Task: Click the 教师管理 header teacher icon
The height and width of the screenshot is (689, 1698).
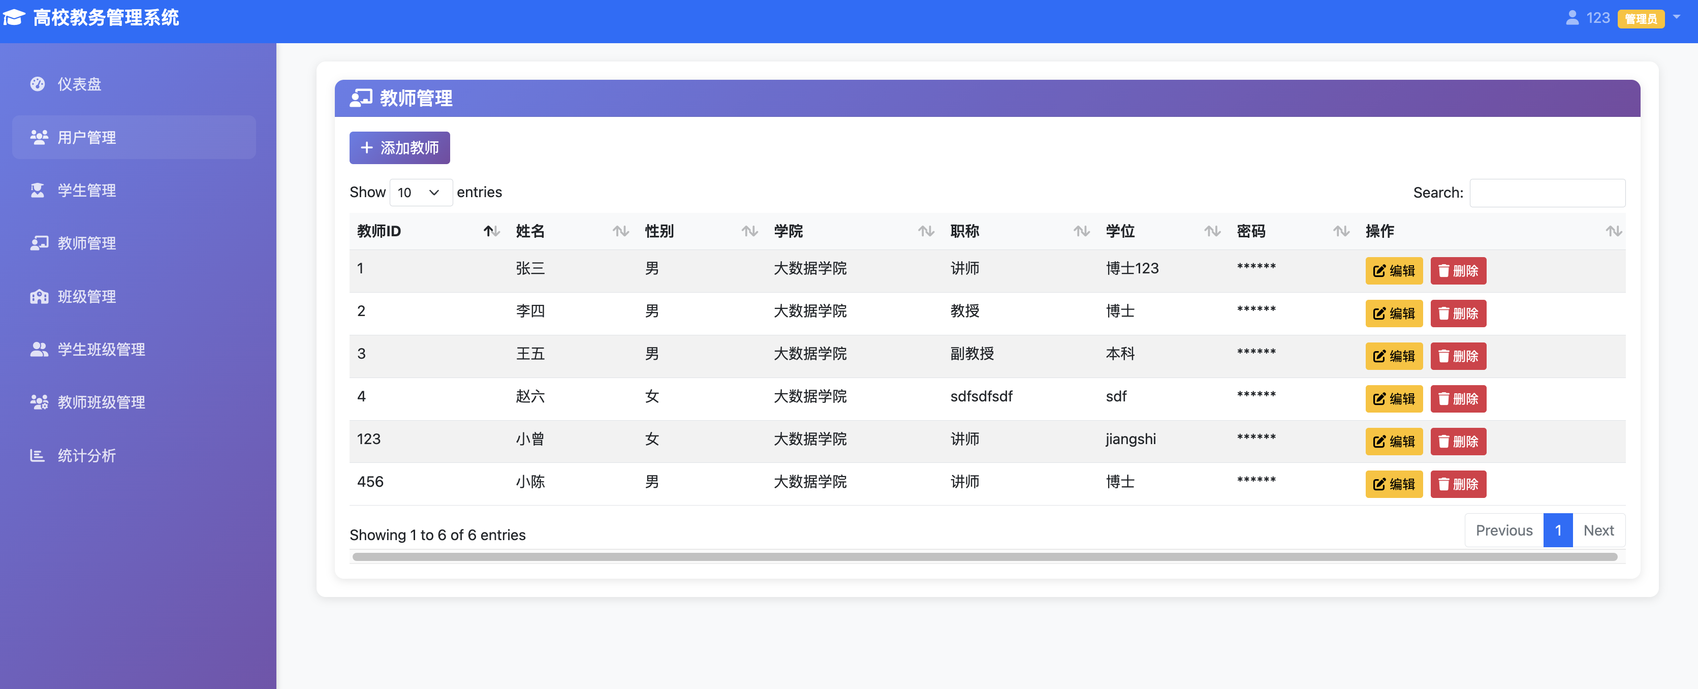Action: [x=361, y=98]
